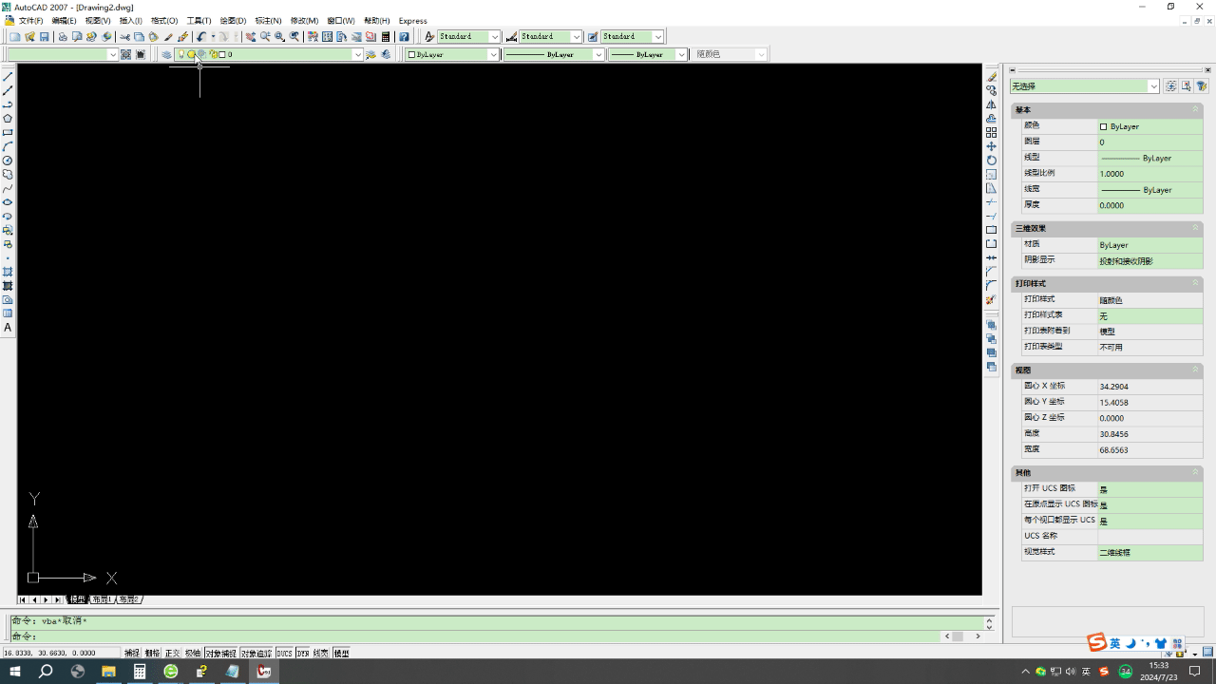
Task: Collapse the 打印样式 properties section
Action: [x=1196, y=283]
